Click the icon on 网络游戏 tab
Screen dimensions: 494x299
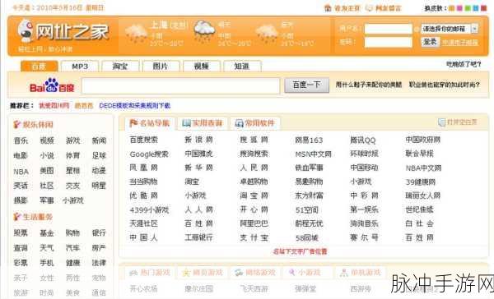(239, 273)
